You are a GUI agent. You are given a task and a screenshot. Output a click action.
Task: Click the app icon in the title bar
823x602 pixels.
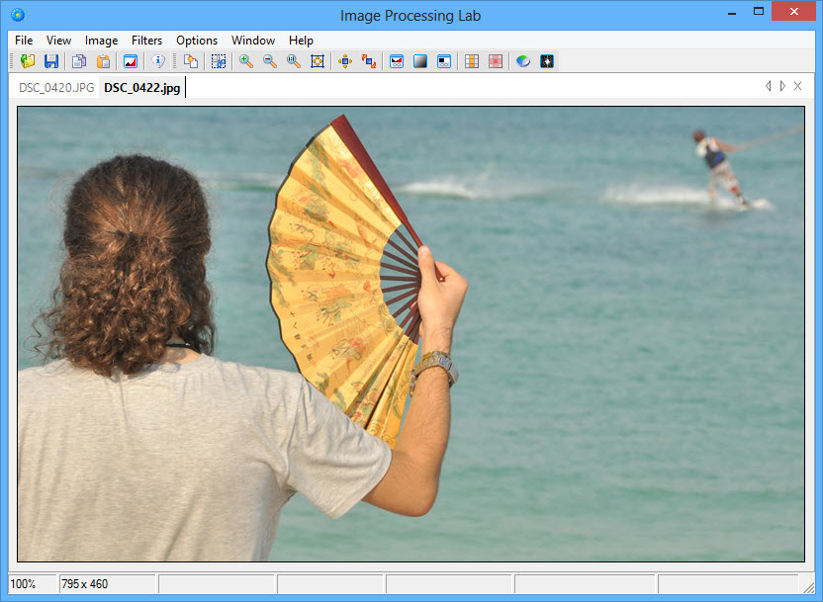pyautogui.click(x=18, y=15)
